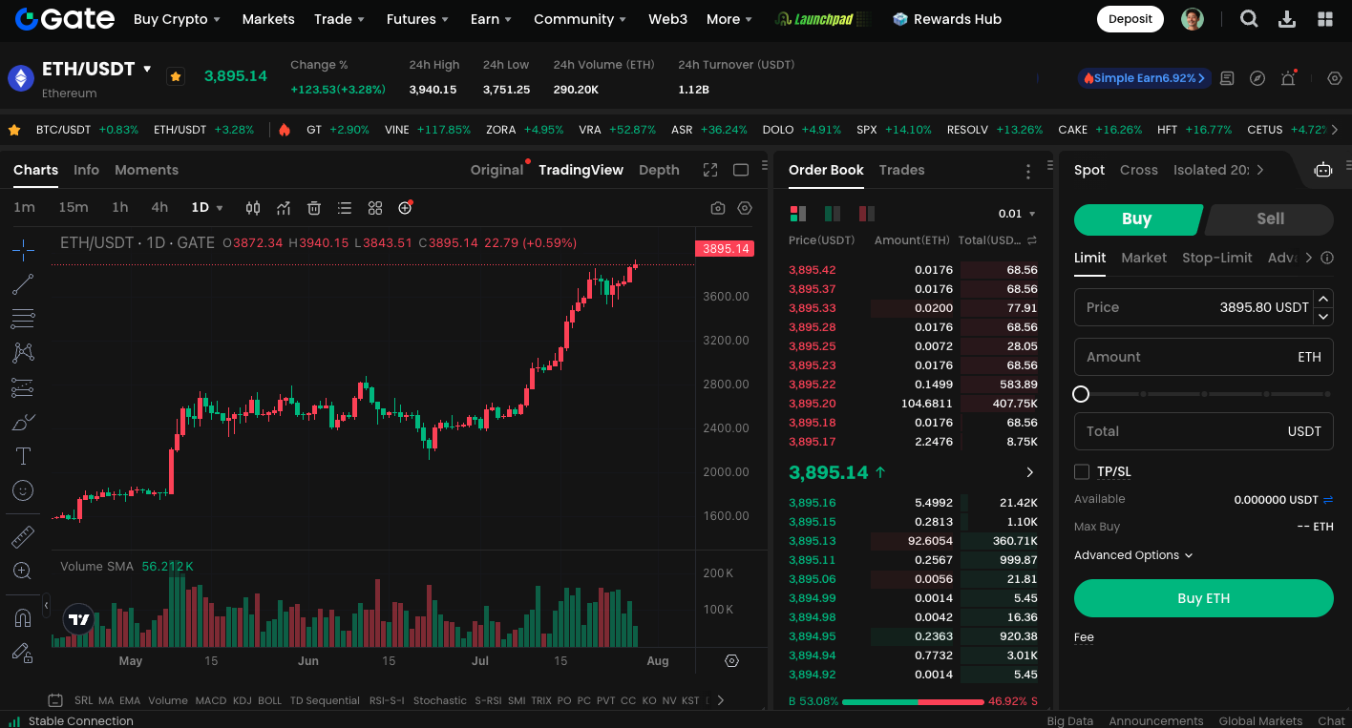Viewport: 1352px width, 728px height.
Task: Select the trend line drawing tool
Action: click(x=23, y=283)
